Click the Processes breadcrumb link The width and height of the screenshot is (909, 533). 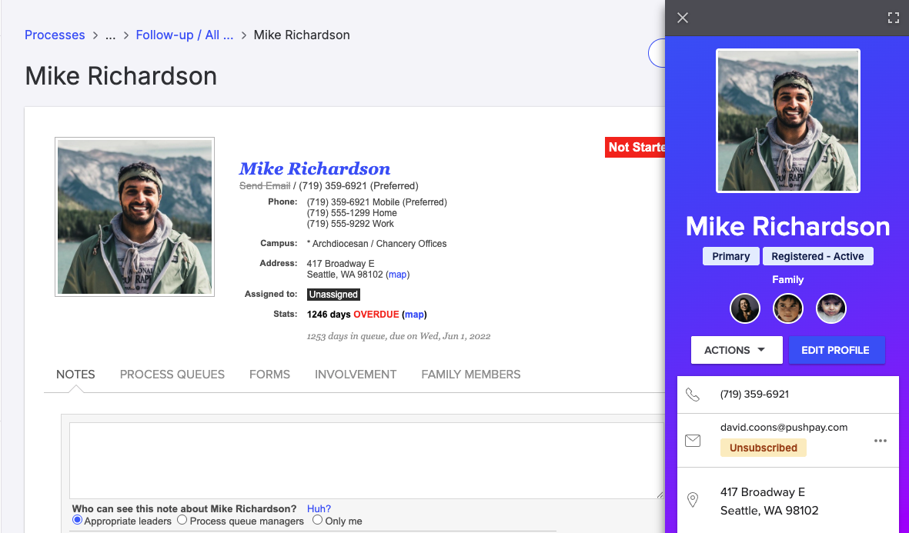click(x=55, y=35)
